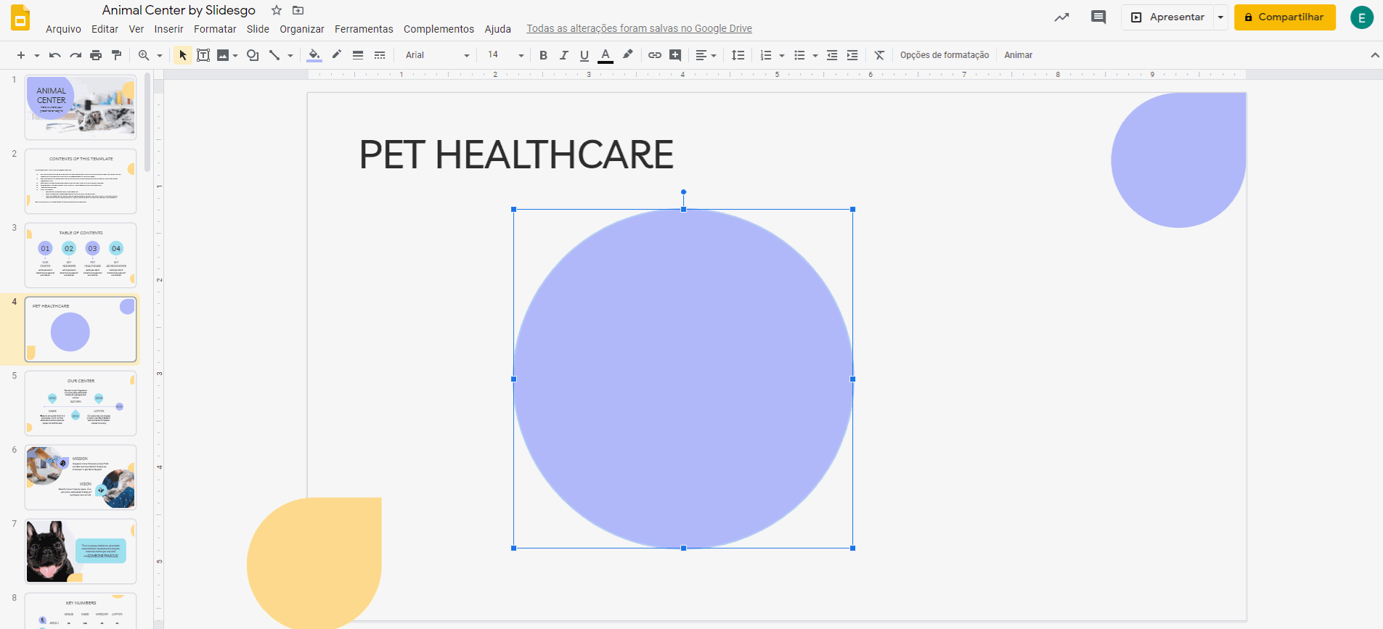
Task: Open Opções de formatação
Action: (x=945, y=55)
